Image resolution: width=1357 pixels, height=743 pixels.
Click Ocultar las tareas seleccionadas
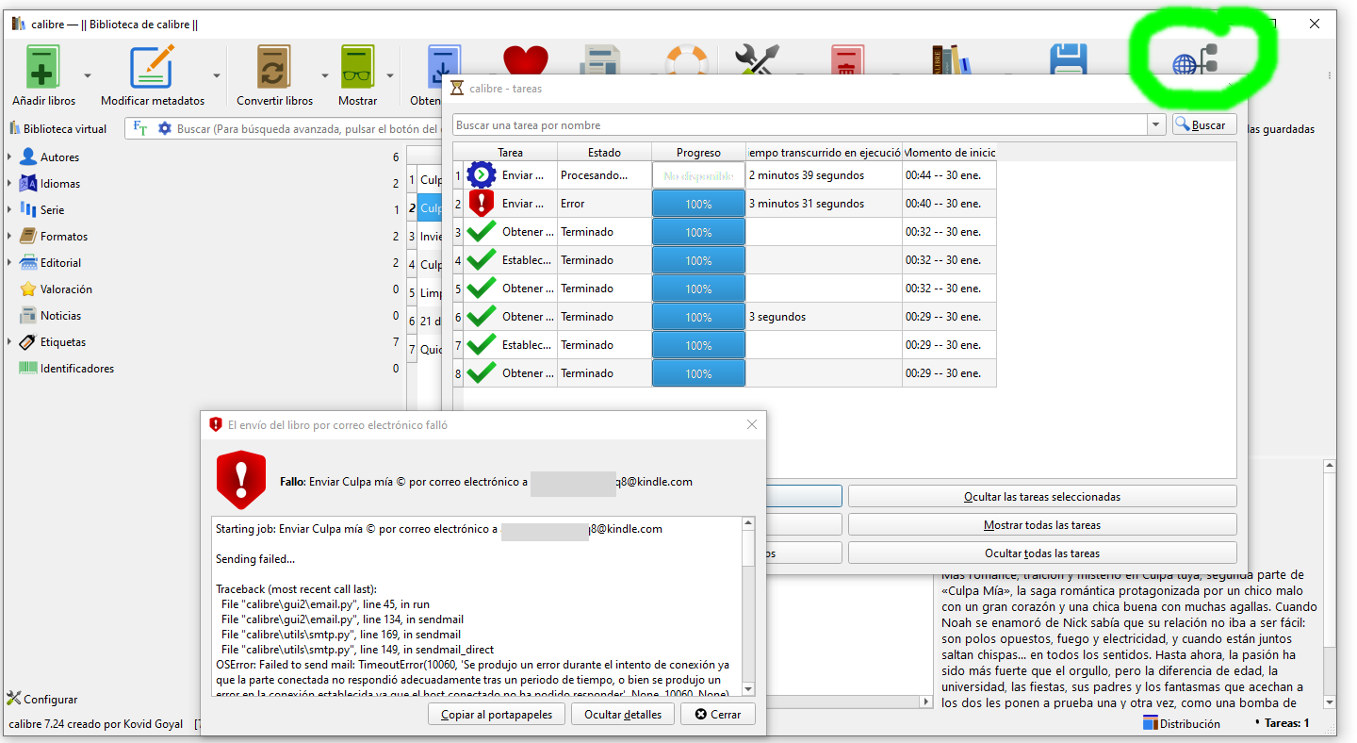[x=1042, y=496]
